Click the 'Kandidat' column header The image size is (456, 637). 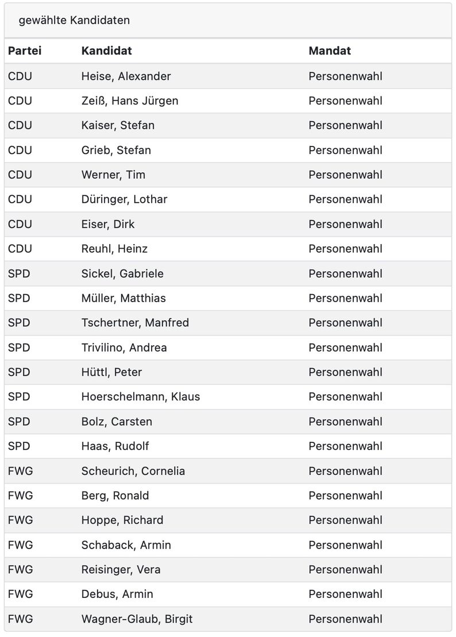106,51
